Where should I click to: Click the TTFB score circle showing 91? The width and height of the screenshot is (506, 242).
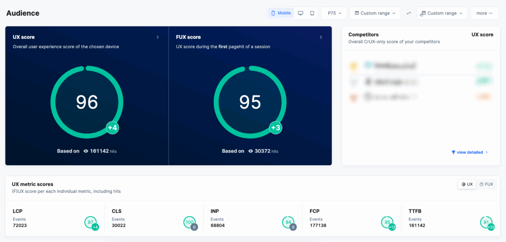486,222
